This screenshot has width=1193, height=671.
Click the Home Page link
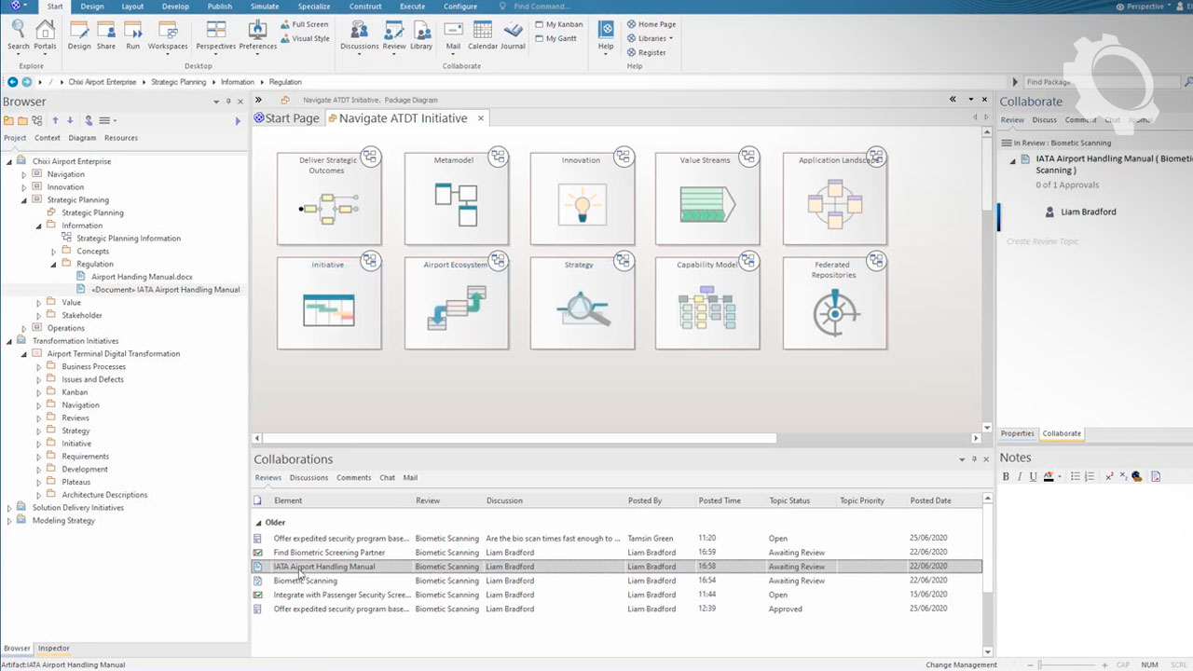(x=656, y=24)
